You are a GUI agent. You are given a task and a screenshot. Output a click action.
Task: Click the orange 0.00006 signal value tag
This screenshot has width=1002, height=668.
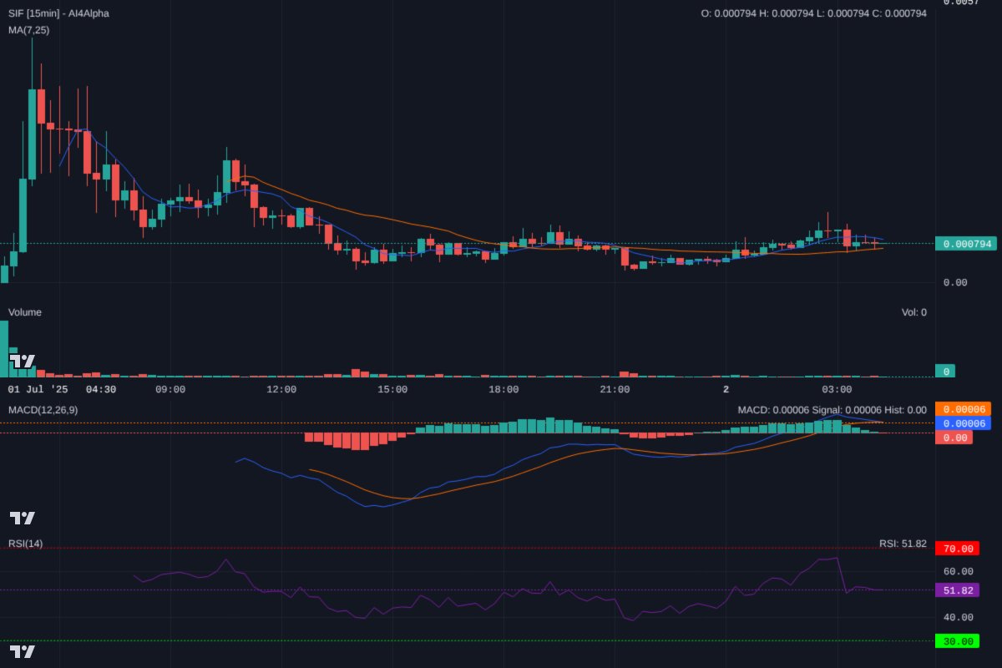963,409
